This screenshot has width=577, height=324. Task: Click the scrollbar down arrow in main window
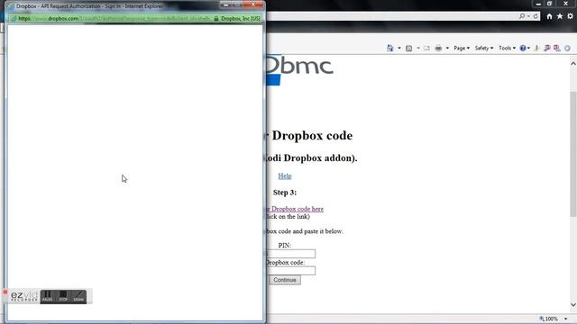(x=573, y=304)
